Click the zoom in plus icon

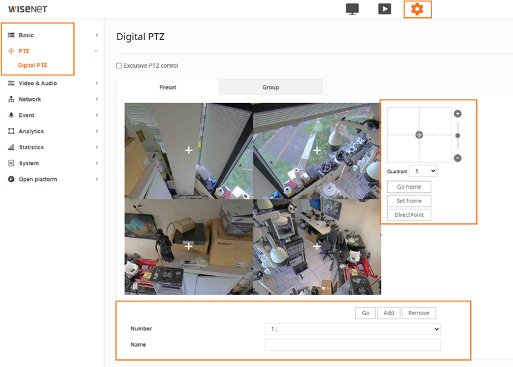(x=458, y=113)
